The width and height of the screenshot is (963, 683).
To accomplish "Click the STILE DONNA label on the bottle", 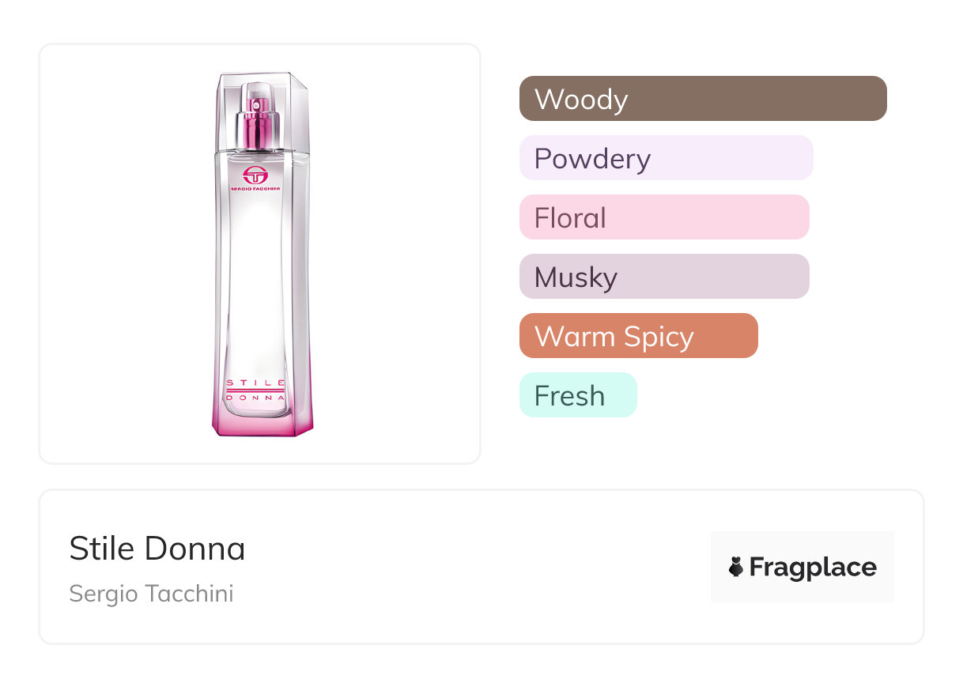I will 256,391.
